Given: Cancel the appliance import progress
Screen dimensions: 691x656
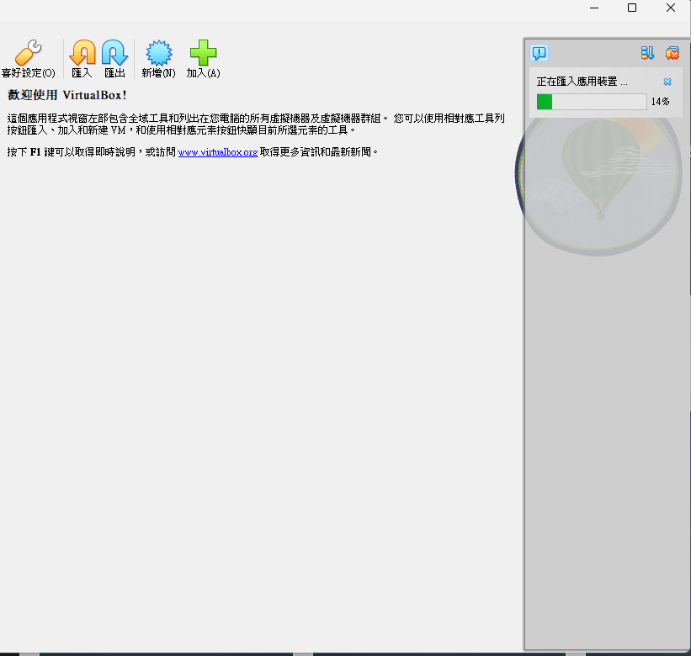Looking at the screenshot, I should [667, 82].
